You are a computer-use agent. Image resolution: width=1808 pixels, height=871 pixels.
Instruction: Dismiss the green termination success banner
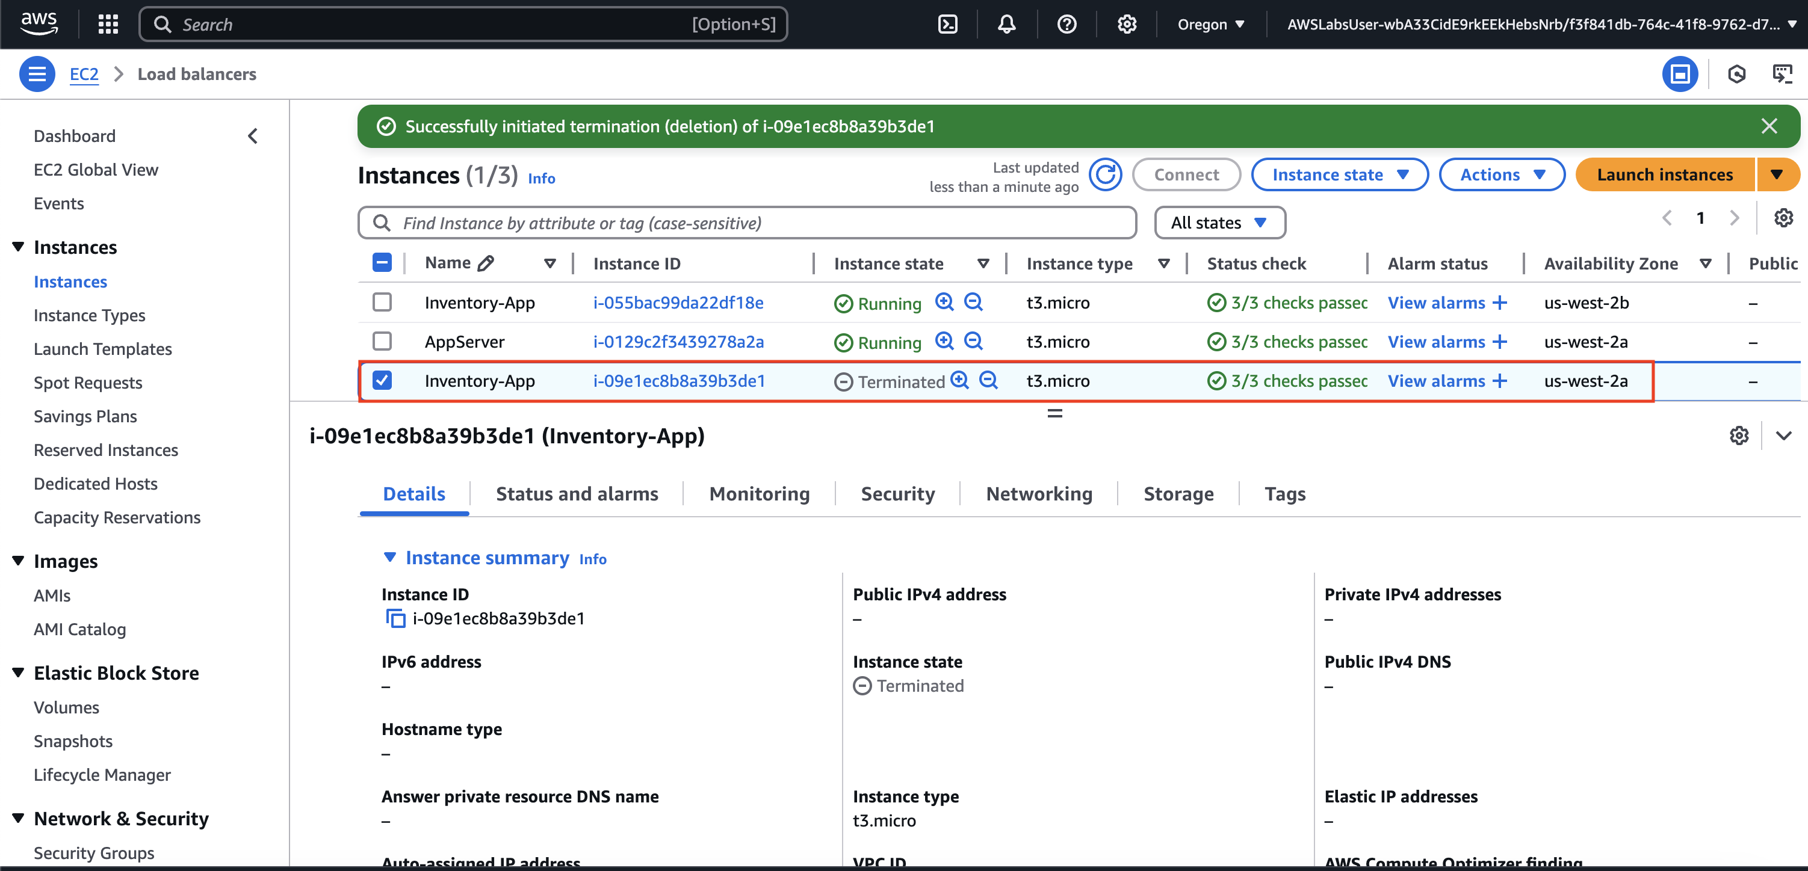point(1769,126)
